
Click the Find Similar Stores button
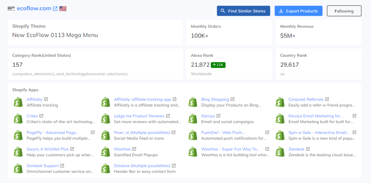(243, 11)
